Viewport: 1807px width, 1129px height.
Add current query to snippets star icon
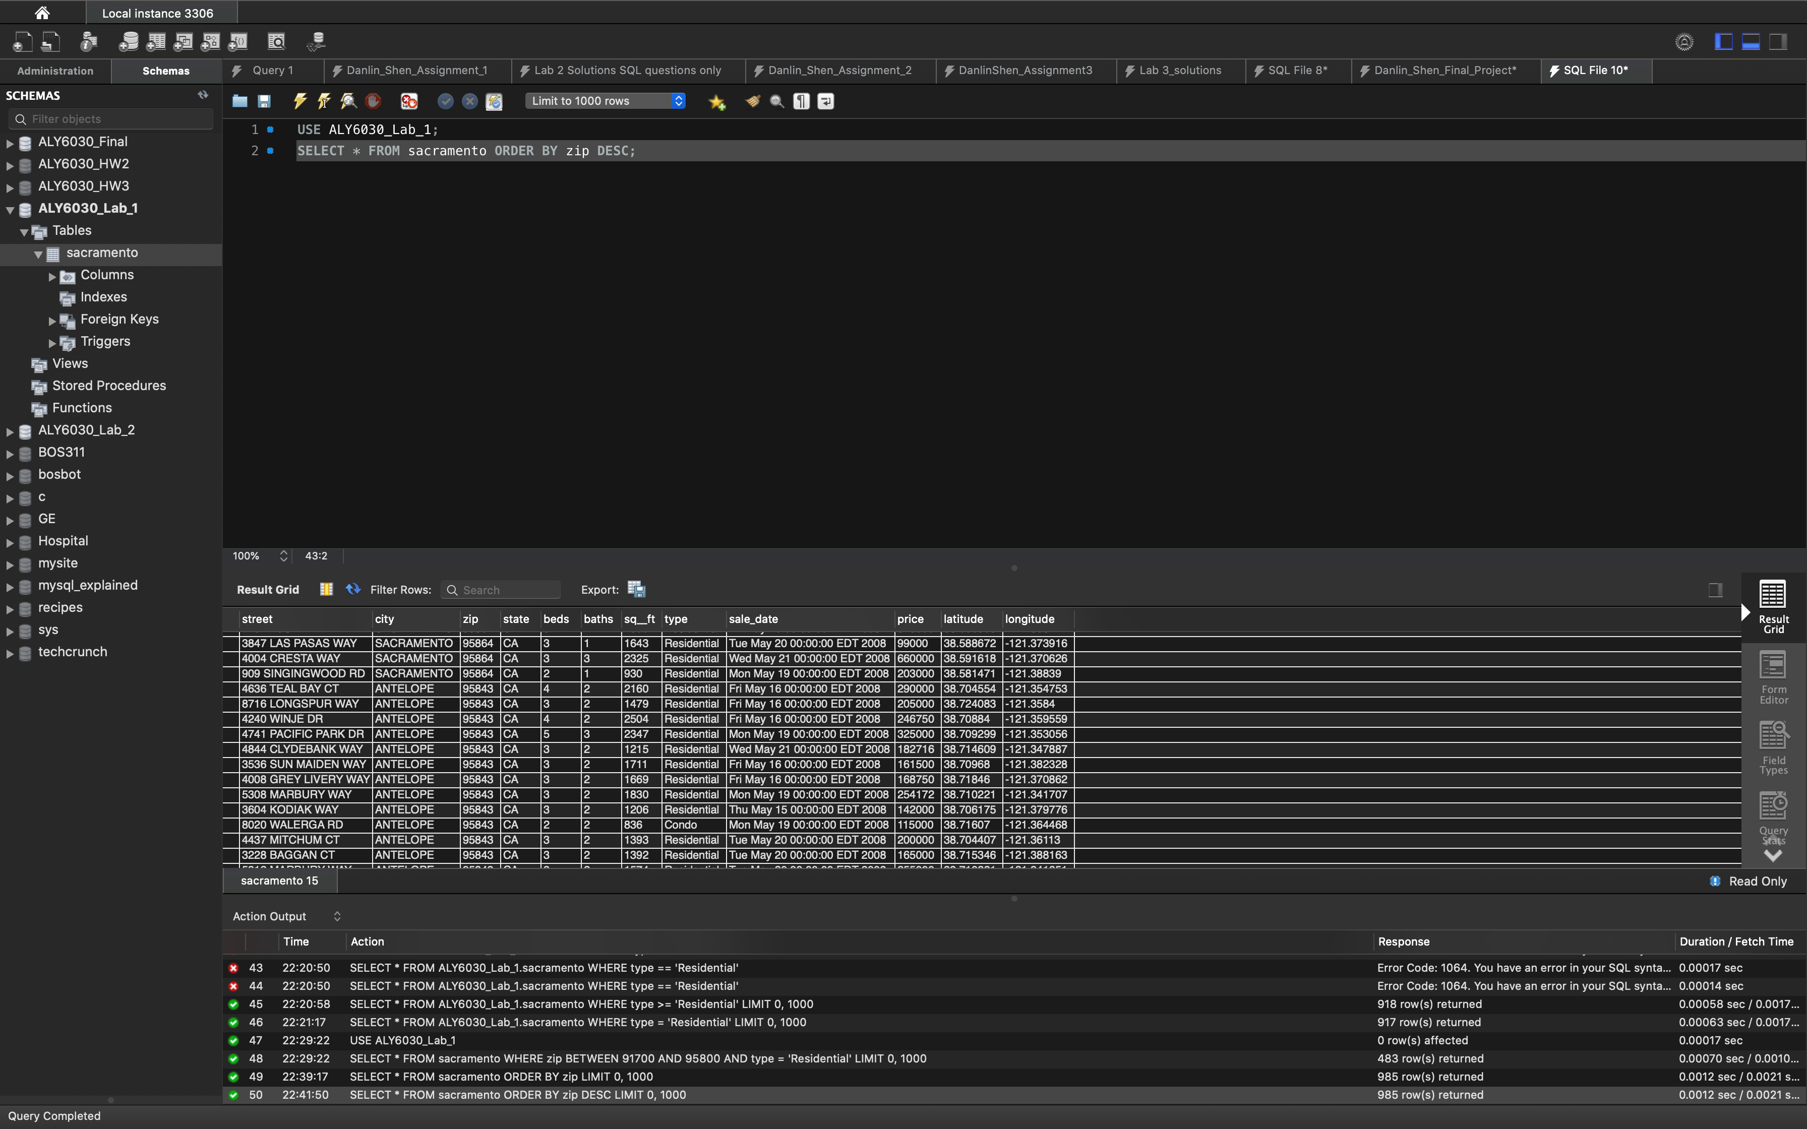tap(717, 101)
